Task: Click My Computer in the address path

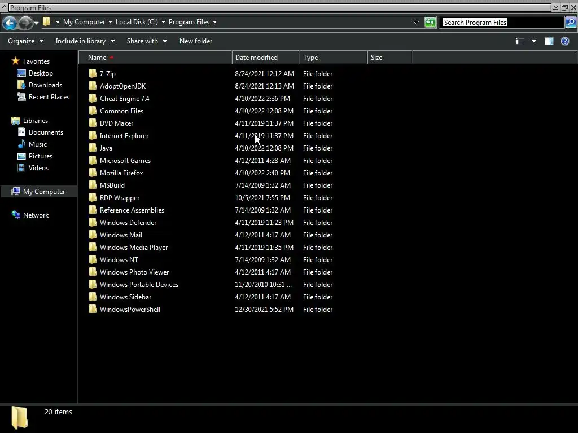Action: [x=84, y=22]
